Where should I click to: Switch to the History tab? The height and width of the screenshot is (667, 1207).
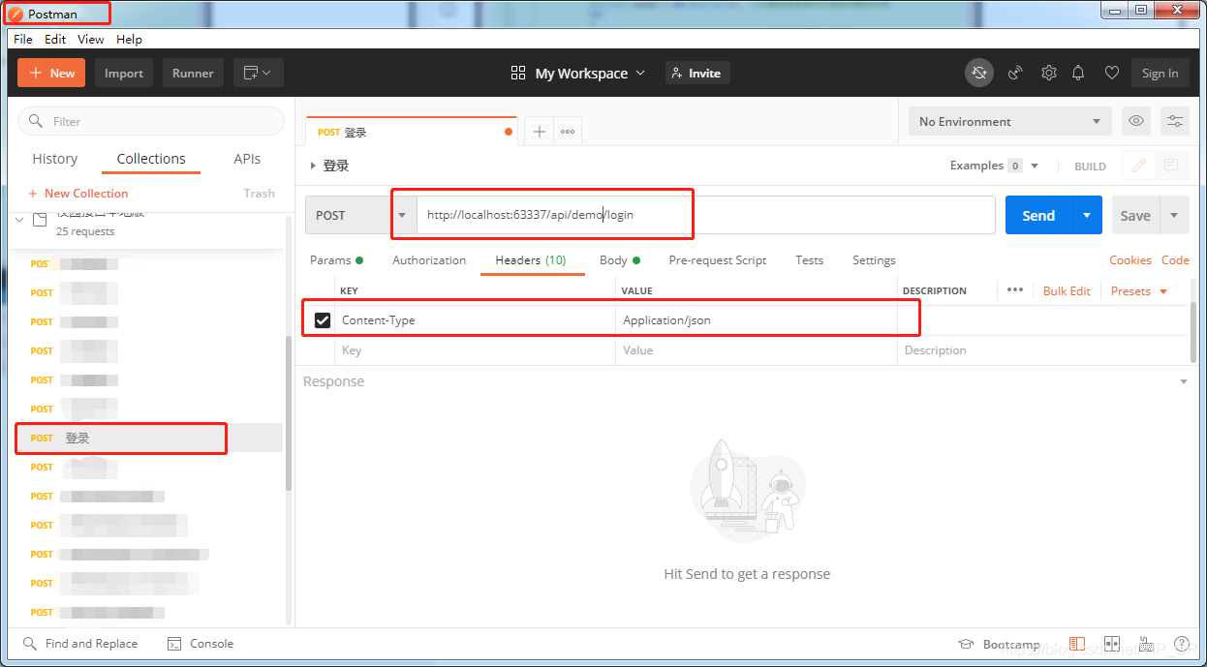coord(55,159)
